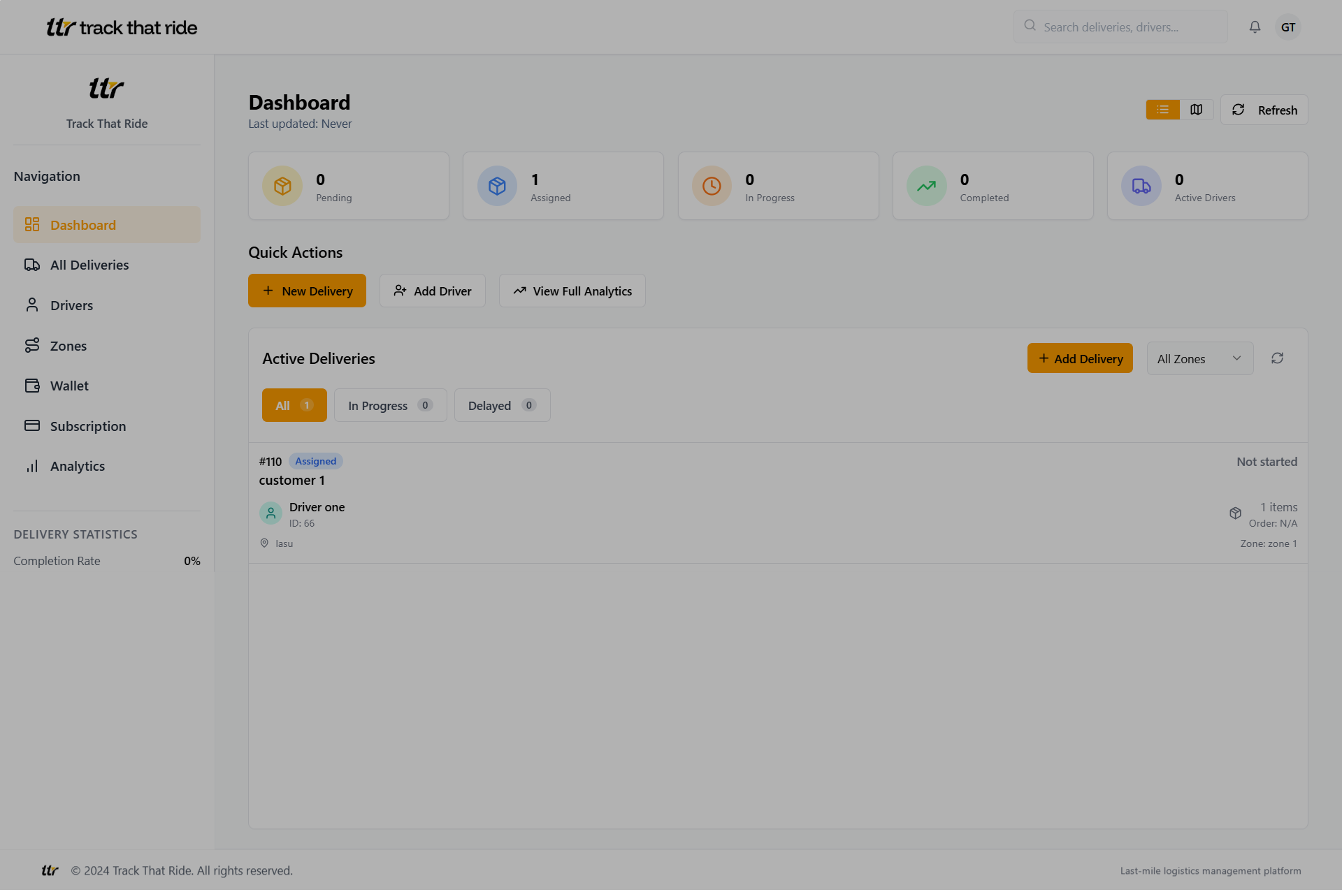The width and height of the screenshot is (1342, 892).
Task: Click the Analytics bar chart icon
Action: point(32,466)
